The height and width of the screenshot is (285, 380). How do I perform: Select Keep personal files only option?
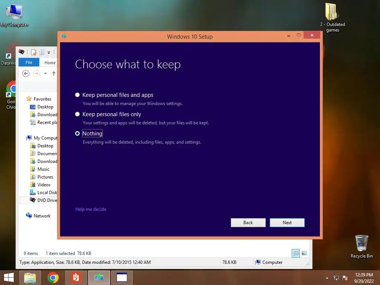[108, 114]
